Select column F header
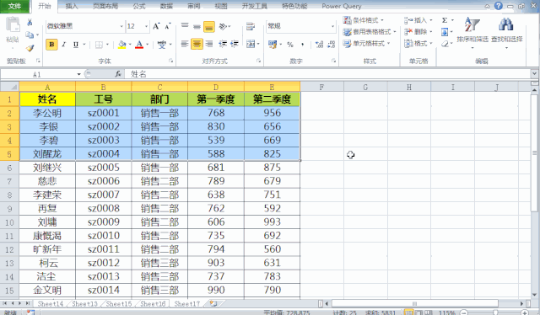 pos(321,88)
